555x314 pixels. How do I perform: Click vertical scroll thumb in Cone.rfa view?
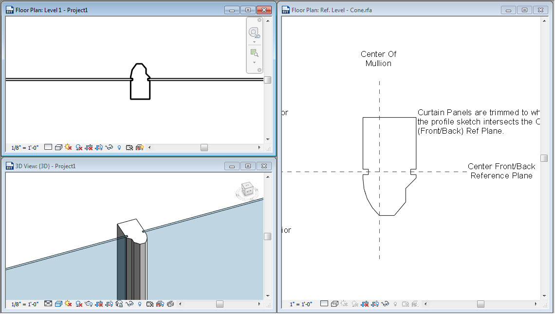(544, 158)
